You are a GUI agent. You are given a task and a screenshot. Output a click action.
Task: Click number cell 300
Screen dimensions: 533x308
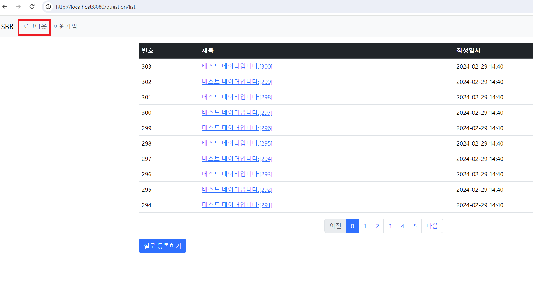point(146,113)
